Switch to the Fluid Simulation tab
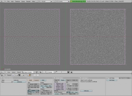Viewport: 132px width, 96px height. point(124,78)
